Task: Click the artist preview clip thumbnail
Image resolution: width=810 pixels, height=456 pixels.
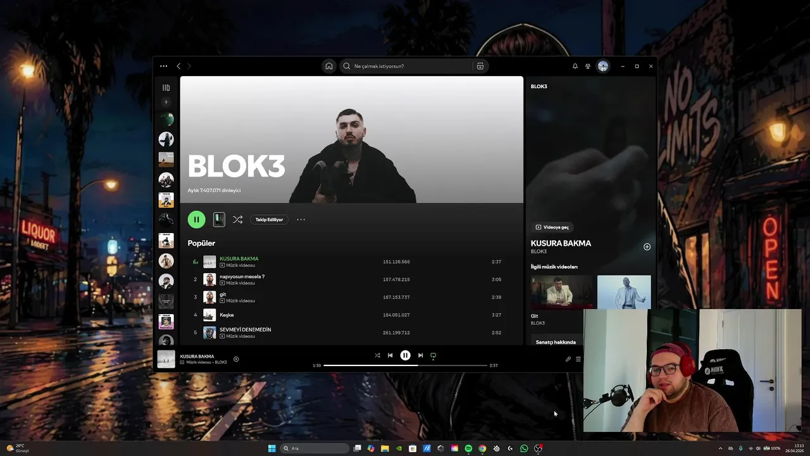Action: tap(219, 220)
